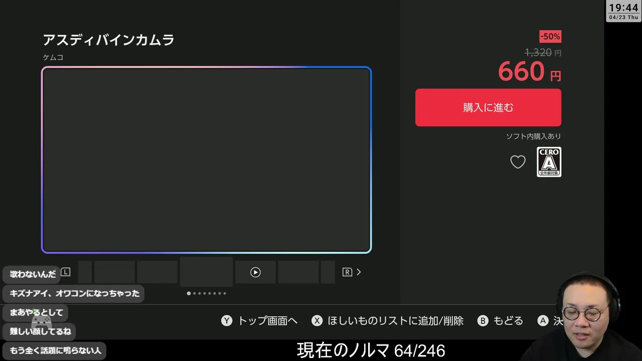Click the B もどる back button
The height and width of the screenshot is (361, 642).
coord(500,321)
